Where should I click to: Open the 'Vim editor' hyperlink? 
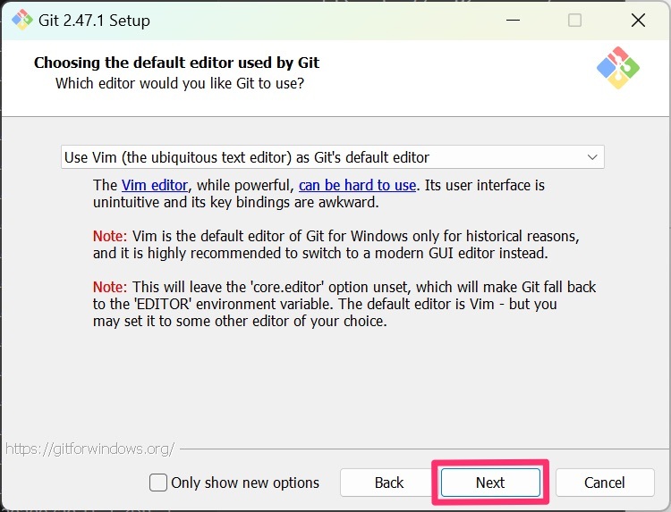coord(155,186)
